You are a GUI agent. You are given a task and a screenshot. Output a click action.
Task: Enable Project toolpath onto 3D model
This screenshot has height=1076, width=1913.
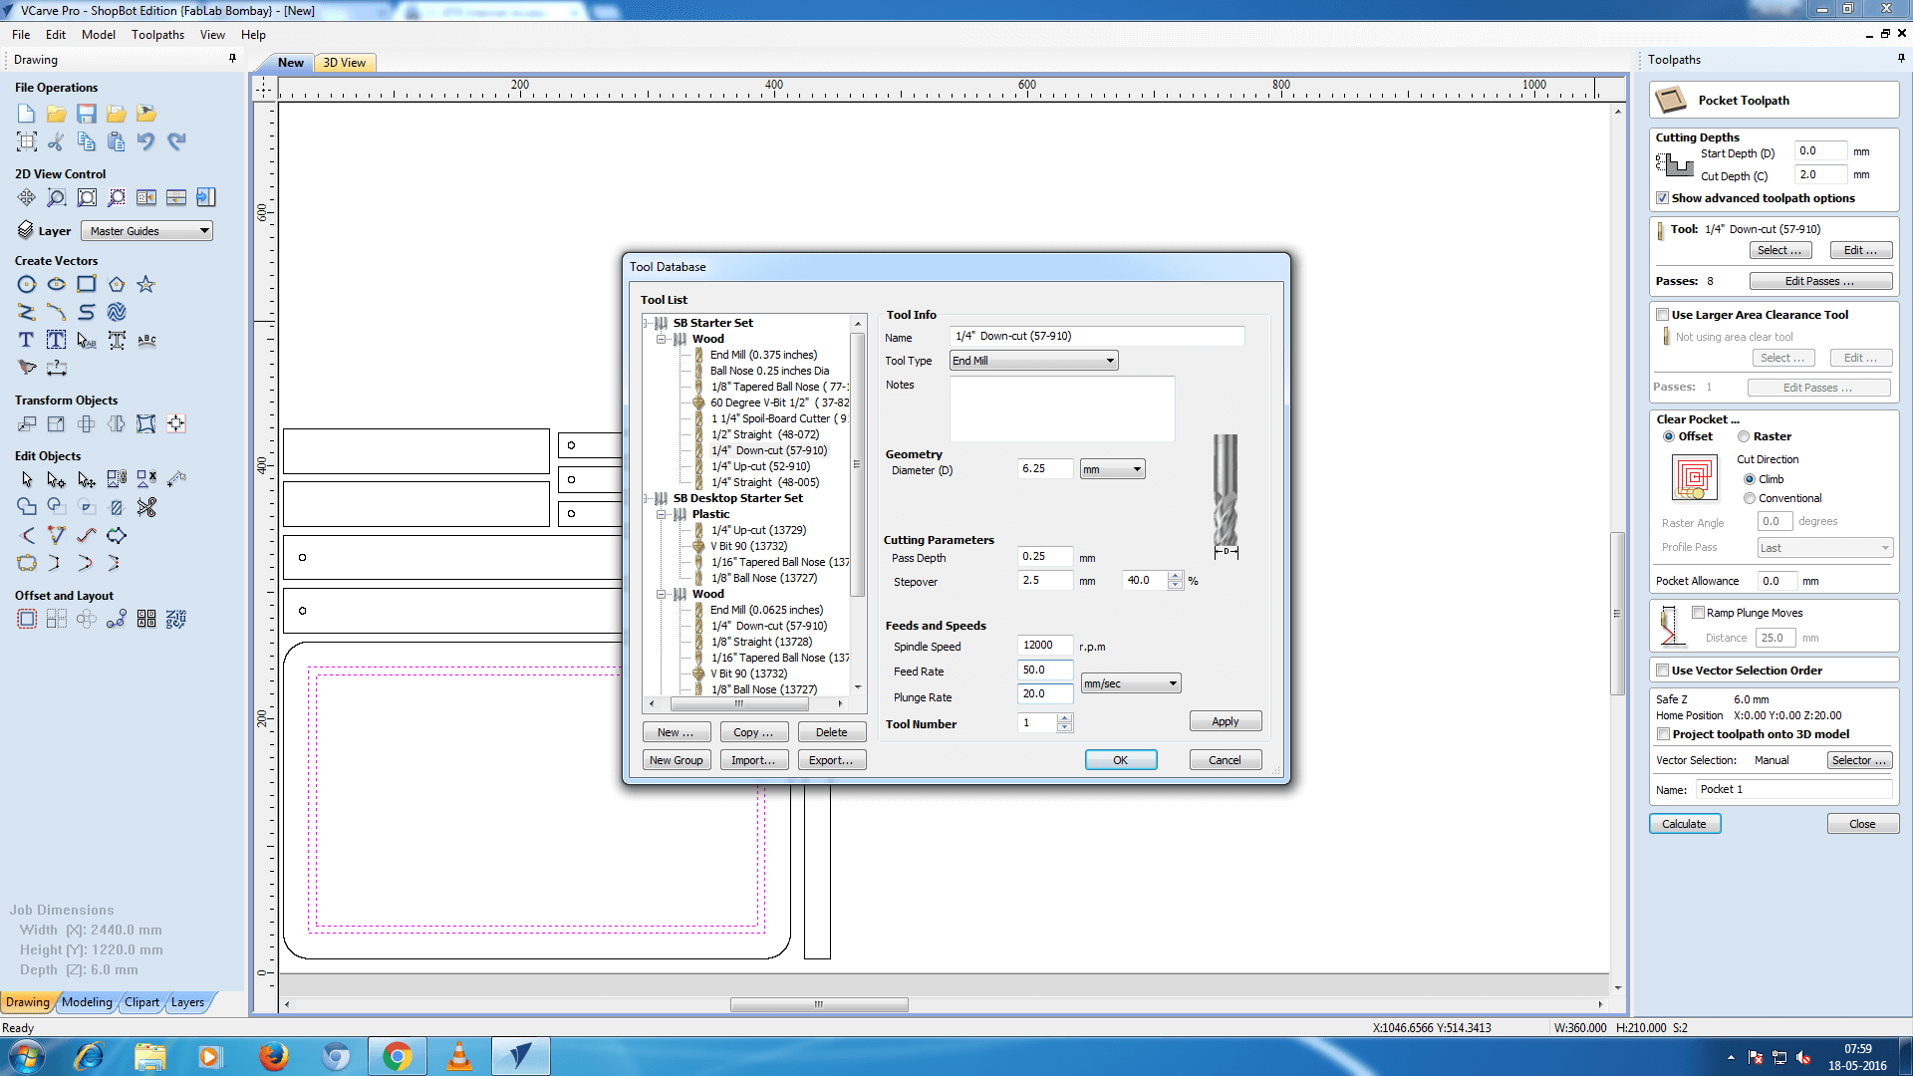1663,734
